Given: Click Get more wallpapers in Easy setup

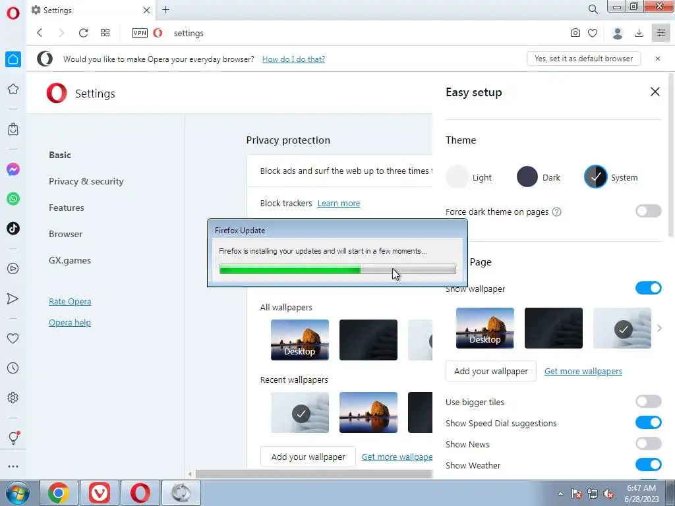Looking at the screenshot, I should coord(583,371).
